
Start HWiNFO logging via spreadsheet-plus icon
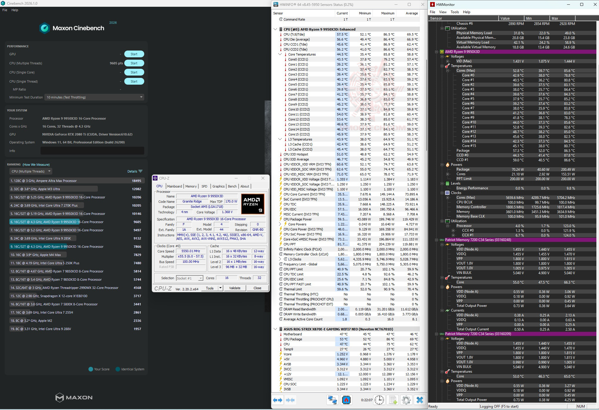tap(393, 400)
